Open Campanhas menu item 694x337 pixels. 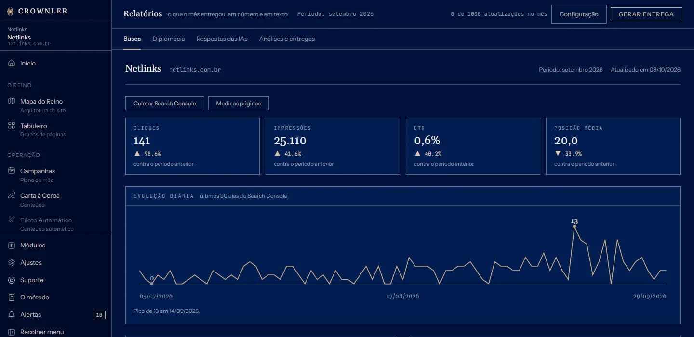55,175
